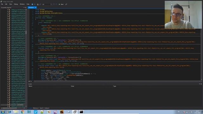
Task: Open Visual Studio from the taskbar
Action: click(x=55, y=112)
